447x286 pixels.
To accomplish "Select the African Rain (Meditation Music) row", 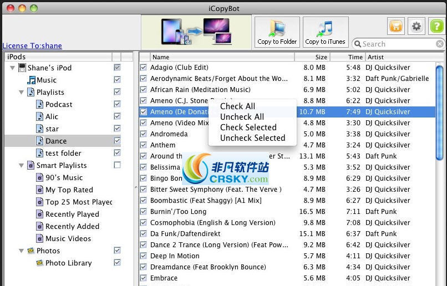I will [287, 90].
